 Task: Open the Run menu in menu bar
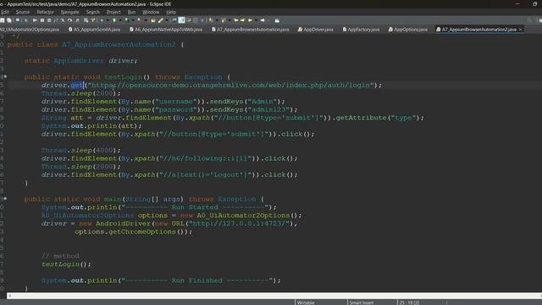[x=131, y=12]
